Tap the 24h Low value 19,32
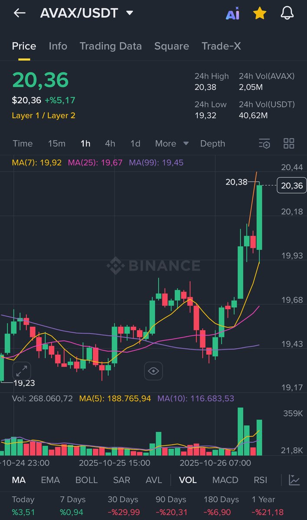This screenshot has width=307, height=520. click(x=205, y=116)
